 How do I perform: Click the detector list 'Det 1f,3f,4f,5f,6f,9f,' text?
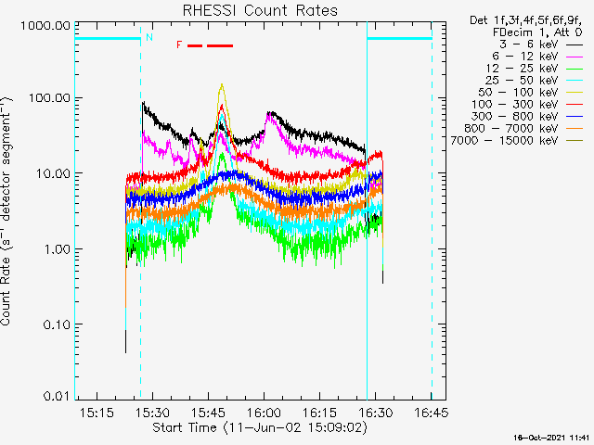(x=526, y=20)
